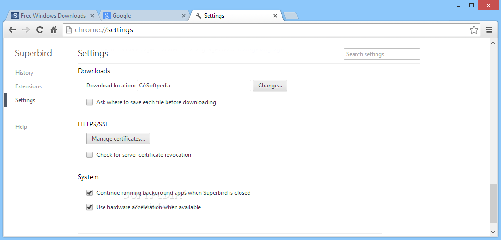The width and height of the screenshot is (501, 240).
Task: Click the Download location: label
Action: point(111,86)
